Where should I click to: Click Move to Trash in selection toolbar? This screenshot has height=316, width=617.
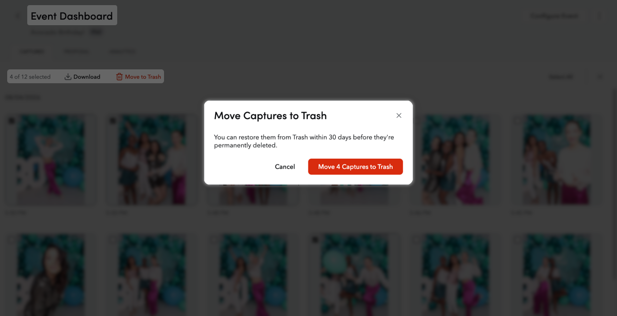point(138,77)
